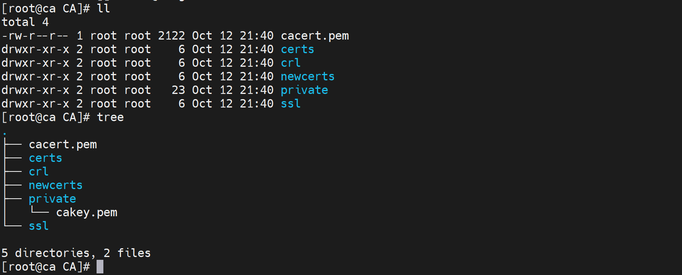Click the 2122 file size of cacert.pem
682x275 pixels.
tap(171, 36)
